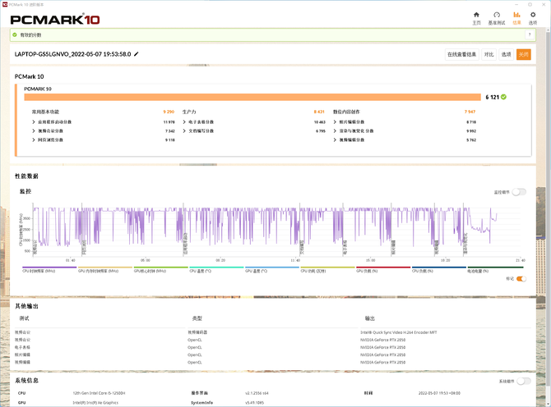The width and height of the screenshot is (551, 407).
Task: Click the Output (输出) column header
Action: (x=370, y=318)
